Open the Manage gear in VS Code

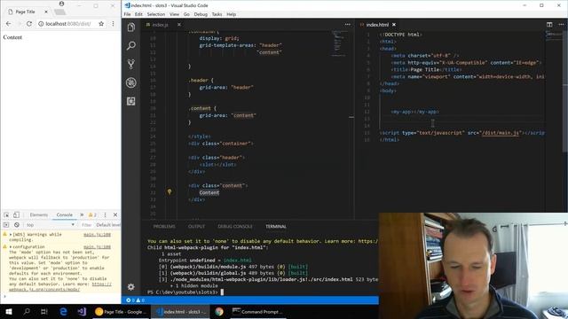coord(131,287)
